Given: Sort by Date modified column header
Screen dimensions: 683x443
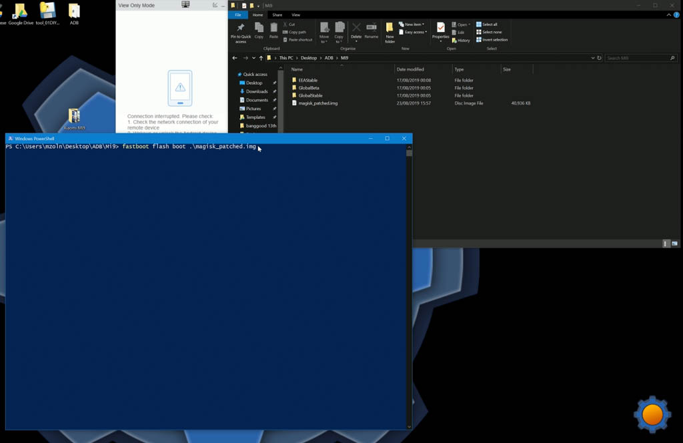Looking at the screenshot, I should click(x=423, y=69).
